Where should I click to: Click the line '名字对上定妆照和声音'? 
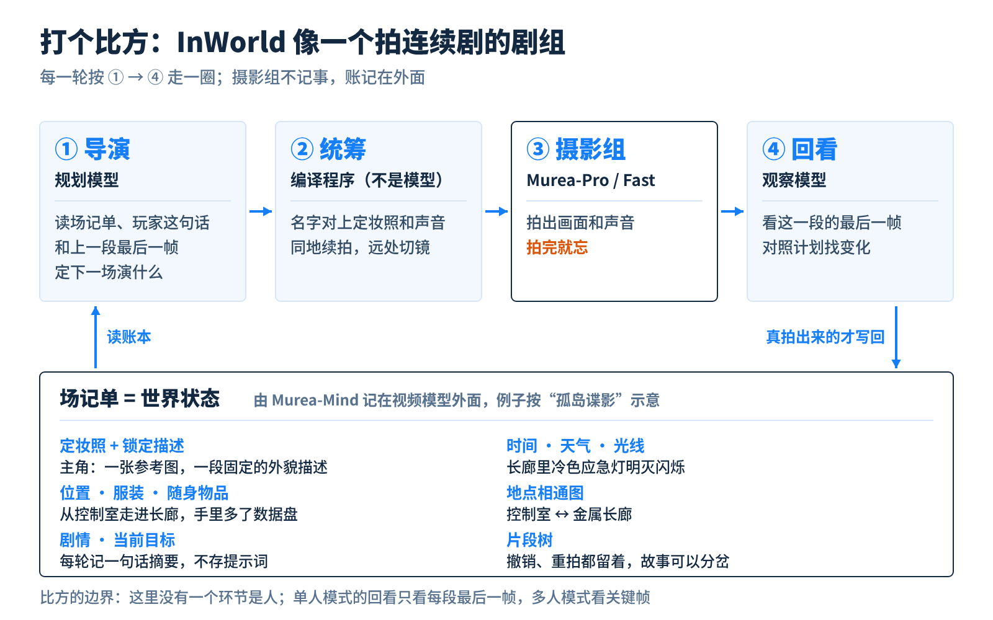coord(368,223)
